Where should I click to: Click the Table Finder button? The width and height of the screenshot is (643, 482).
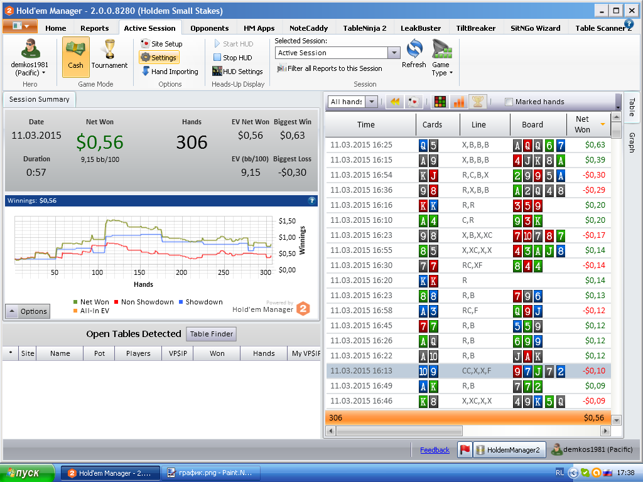click(211, 334)
